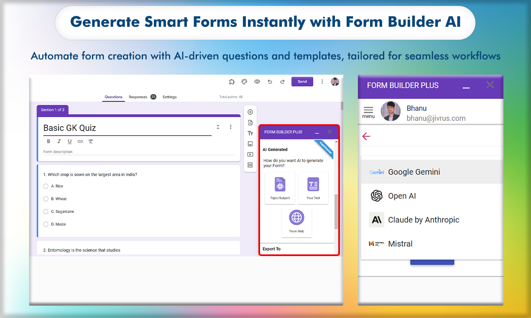Choose From Web AI generation card
Image resolution: width=531 pixels, height=318 pixels.
(296, 221)
